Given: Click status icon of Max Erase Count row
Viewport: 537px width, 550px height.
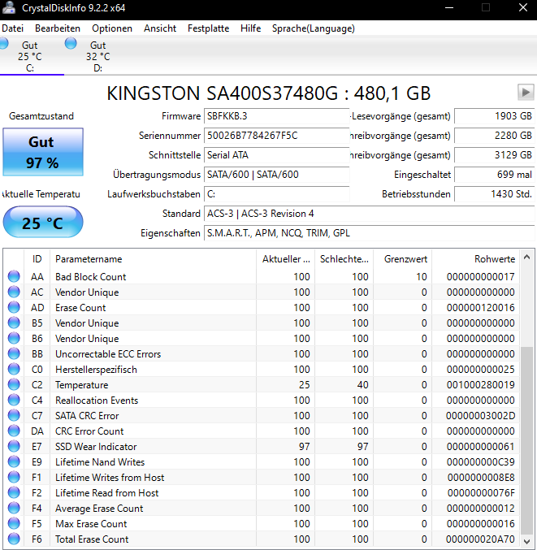Looking at the screenshot, I should pos(14,523).
